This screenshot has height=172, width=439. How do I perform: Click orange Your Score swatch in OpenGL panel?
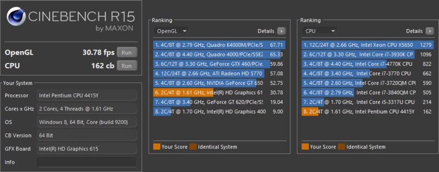tap(157, 146)
